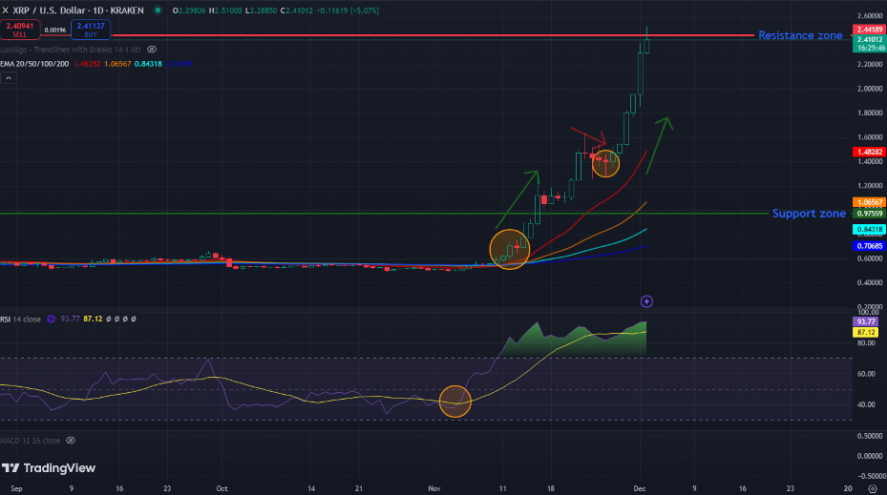Select the orange circle on the RSI pane
The width and height of the screenshot is (887, 495).
455,401
